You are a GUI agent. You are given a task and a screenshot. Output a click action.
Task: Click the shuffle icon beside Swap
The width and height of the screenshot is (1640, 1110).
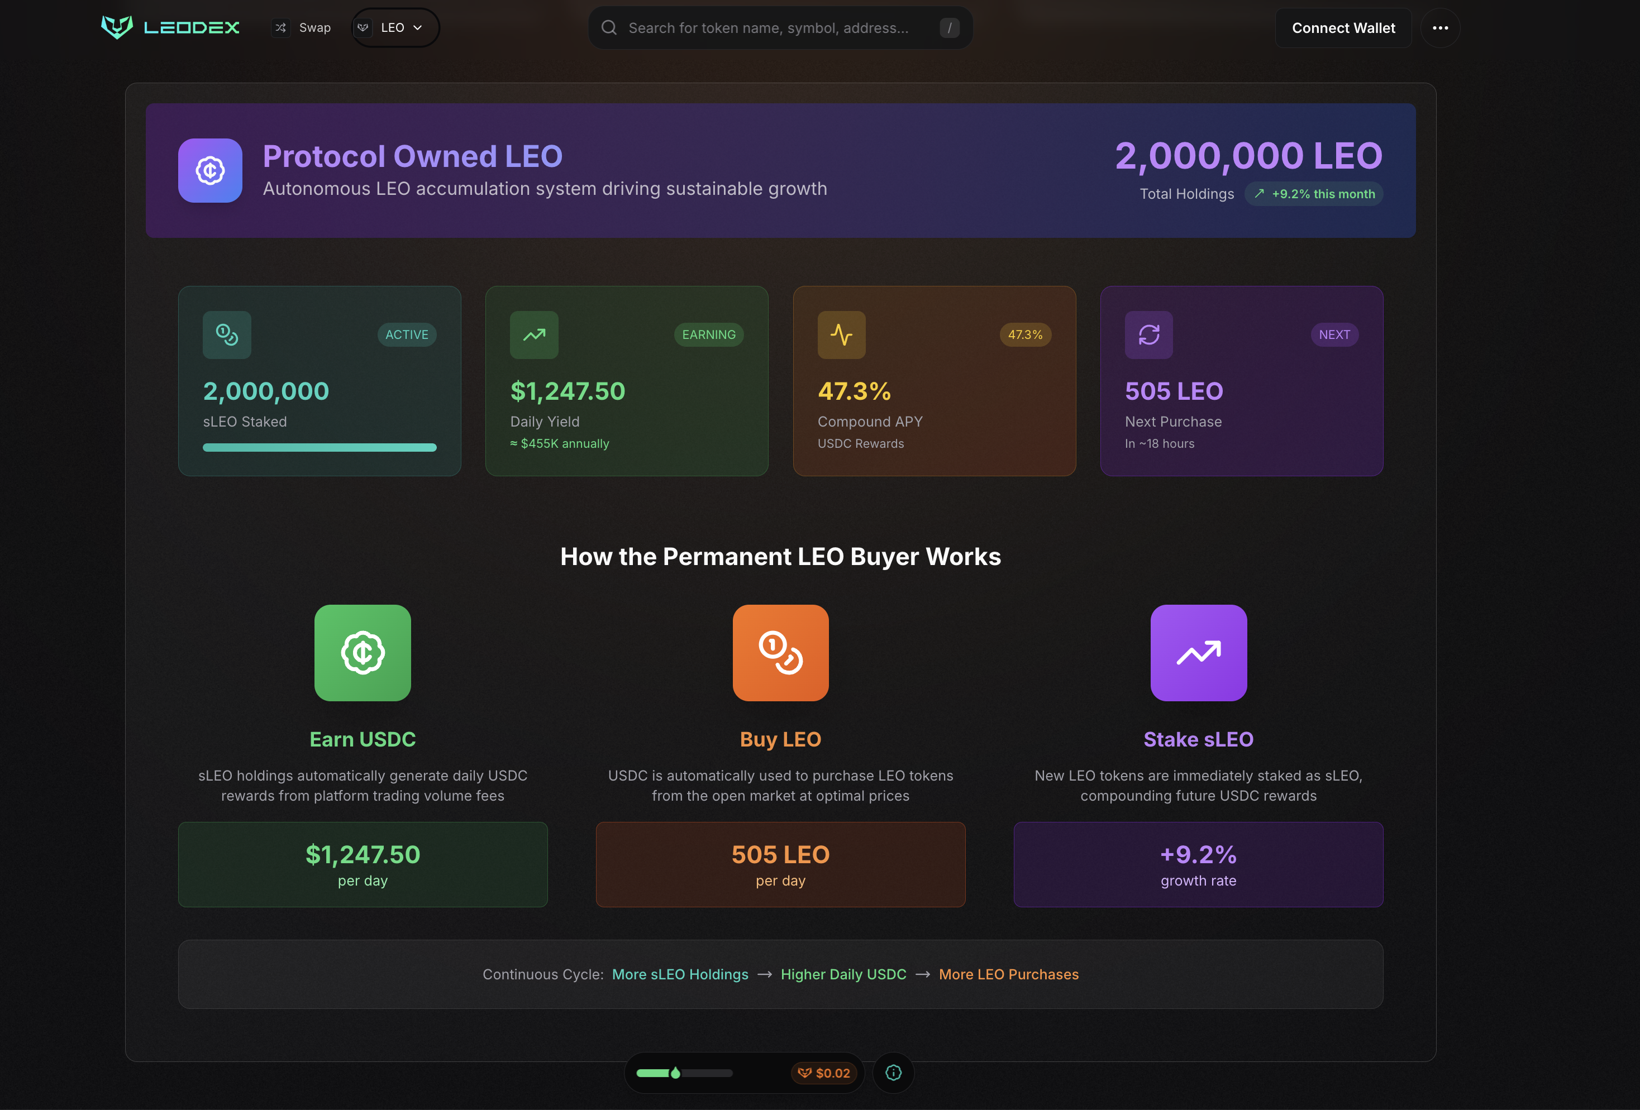pyautogui.click(x=281, y=27)
